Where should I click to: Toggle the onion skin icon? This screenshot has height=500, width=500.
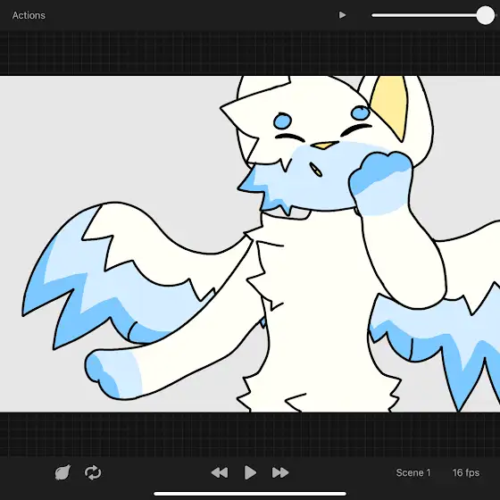coord(62,472)
